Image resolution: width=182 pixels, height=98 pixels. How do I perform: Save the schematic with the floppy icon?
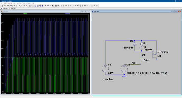(x=8, y=6)
